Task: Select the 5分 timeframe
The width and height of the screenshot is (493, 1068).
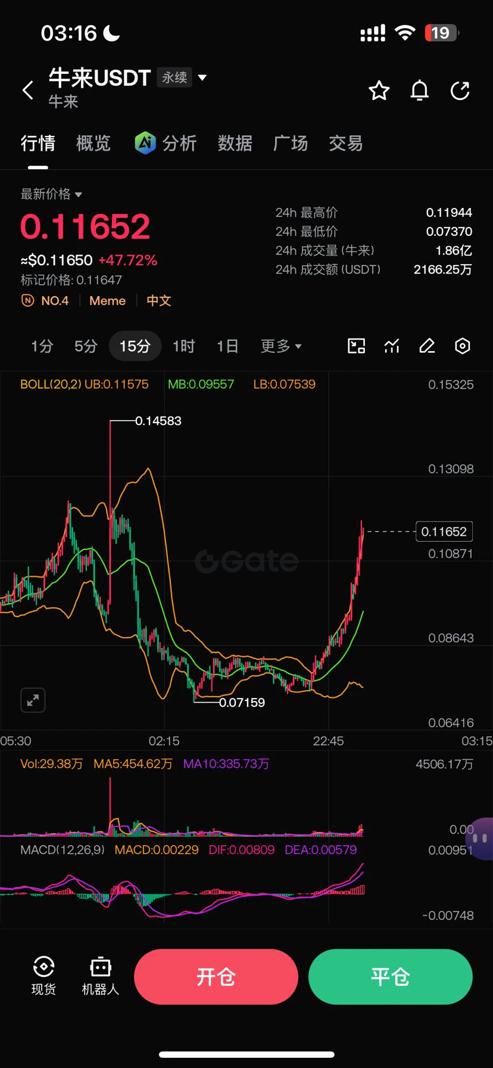Action: pyautogui.click(x=86, y=346)
